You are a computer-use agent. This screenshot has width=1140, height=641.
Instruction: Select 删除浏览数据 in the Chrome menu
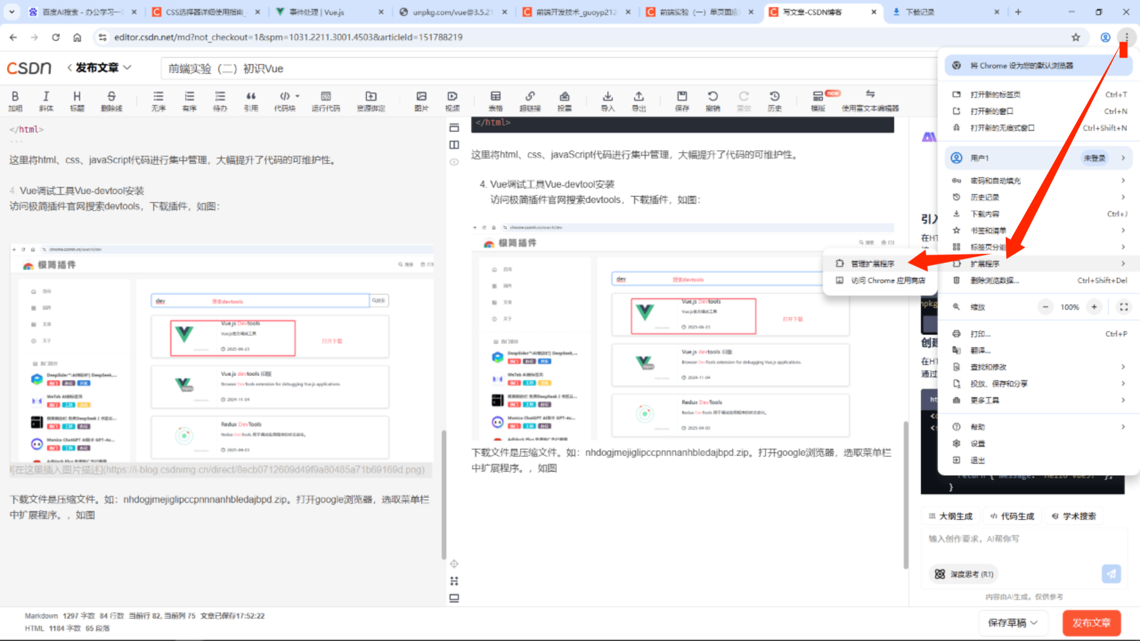pyautogui.click(x=1039, y=280)
